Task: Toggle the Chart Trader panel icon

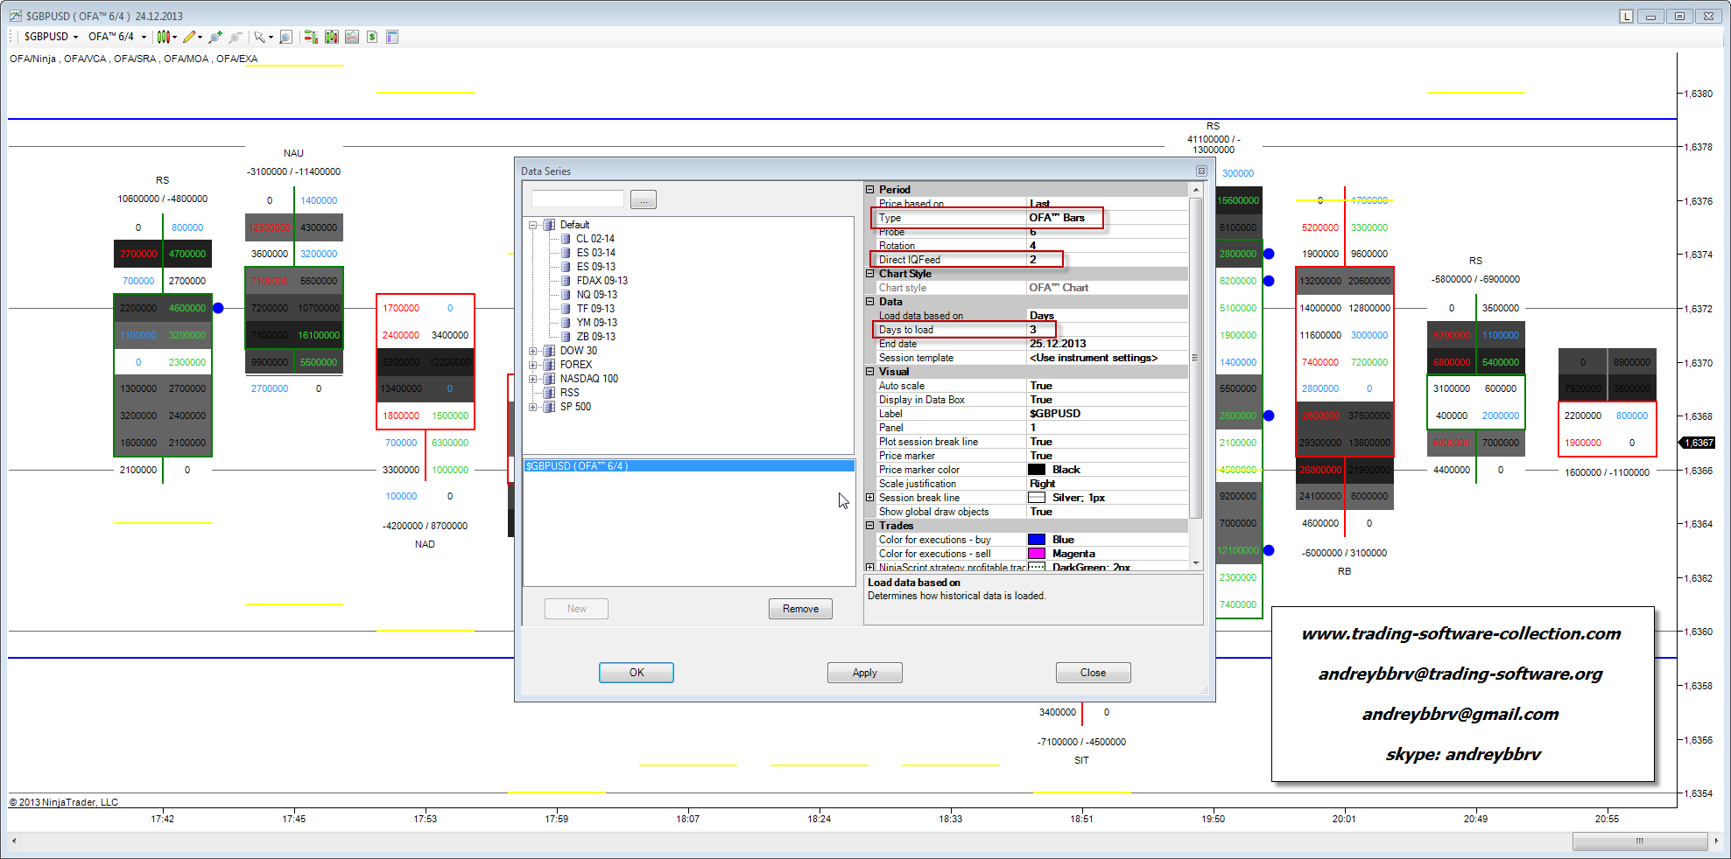Action: [x=310, y=37]
